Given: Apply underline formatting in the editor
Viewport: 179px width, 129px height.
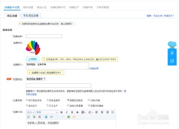Looking at the screenshot, I should click(x=72, y=112).
